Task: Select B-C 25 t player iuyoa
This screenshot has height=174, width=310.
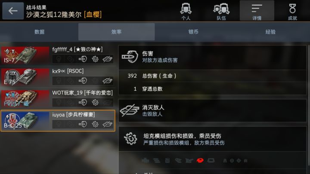Action: pyautogui.click(x=58, y=121)
